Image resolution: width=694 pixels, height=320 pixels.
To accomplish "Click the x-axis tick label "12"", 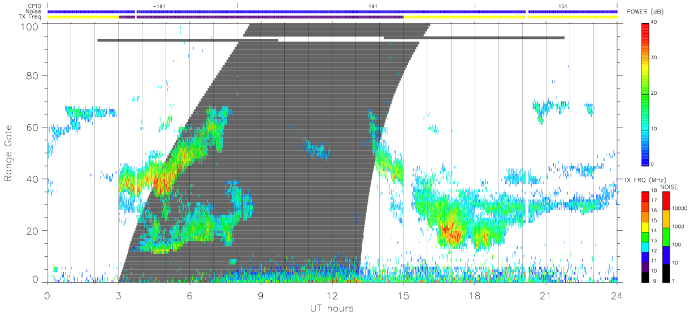I will point(332,295).
